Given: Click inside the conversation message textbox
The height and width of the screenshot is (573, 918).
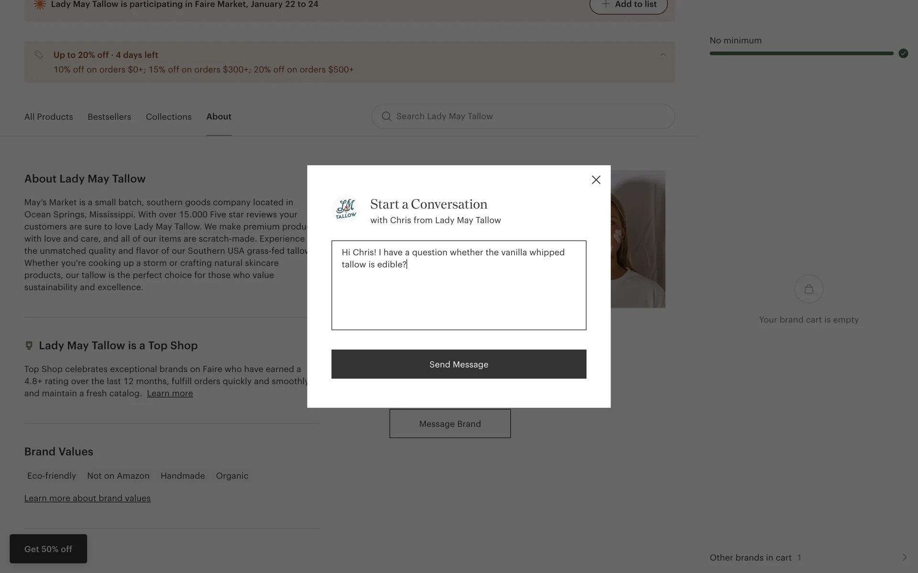Looking at the screenshot, I should tap(459, 296).
